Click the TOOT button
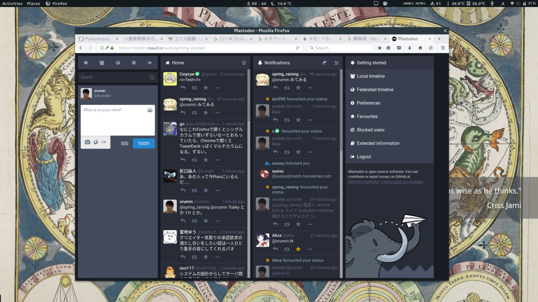The width and height of the screenshot is (538, 302). [144, 143]
